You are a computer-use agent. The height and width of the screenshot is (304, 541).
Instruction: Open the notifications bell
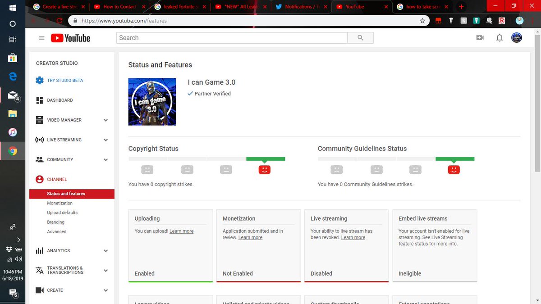click(500, 38)
